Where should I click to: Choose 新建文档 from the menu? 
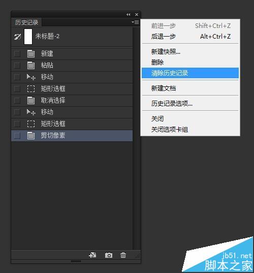[x=190, y=88]
